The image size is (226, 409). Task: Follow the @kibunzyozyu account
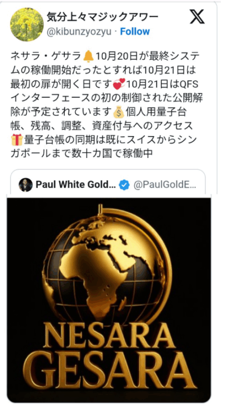(x=135, y=32)
